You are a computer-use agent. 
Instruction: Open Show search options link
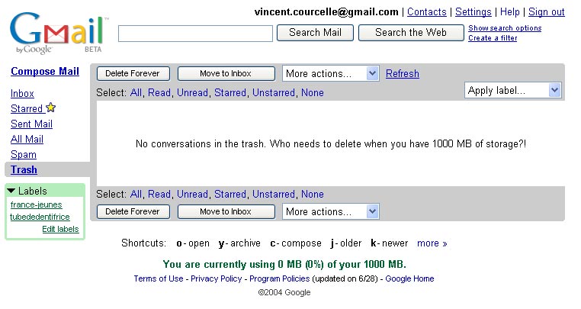click(505, 28)
